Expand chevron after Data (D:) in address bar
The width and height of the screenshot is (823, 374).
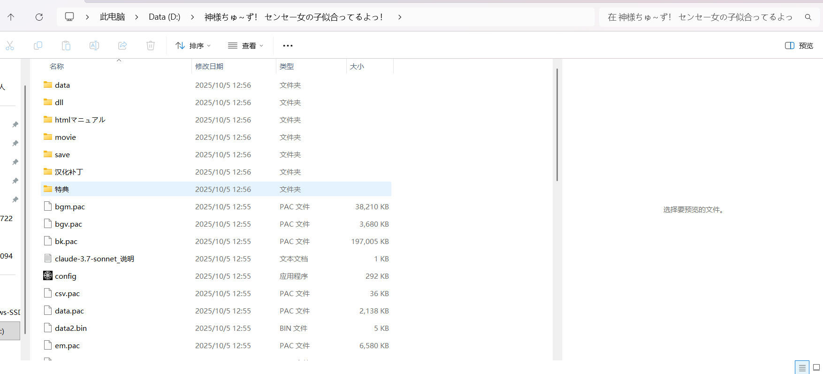click(x=192, y=17)
